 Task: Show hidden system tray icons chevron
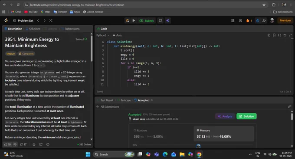(x=250, y=155)
